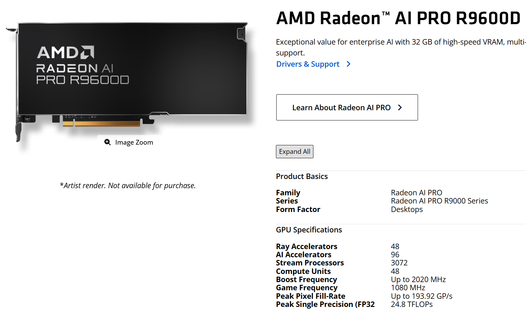Image resolution: width=526 pixels, height=310 pixels.
Task: Select the Peak Pixel Fill-Rate spec label
Action: click(x=310, y=296)
